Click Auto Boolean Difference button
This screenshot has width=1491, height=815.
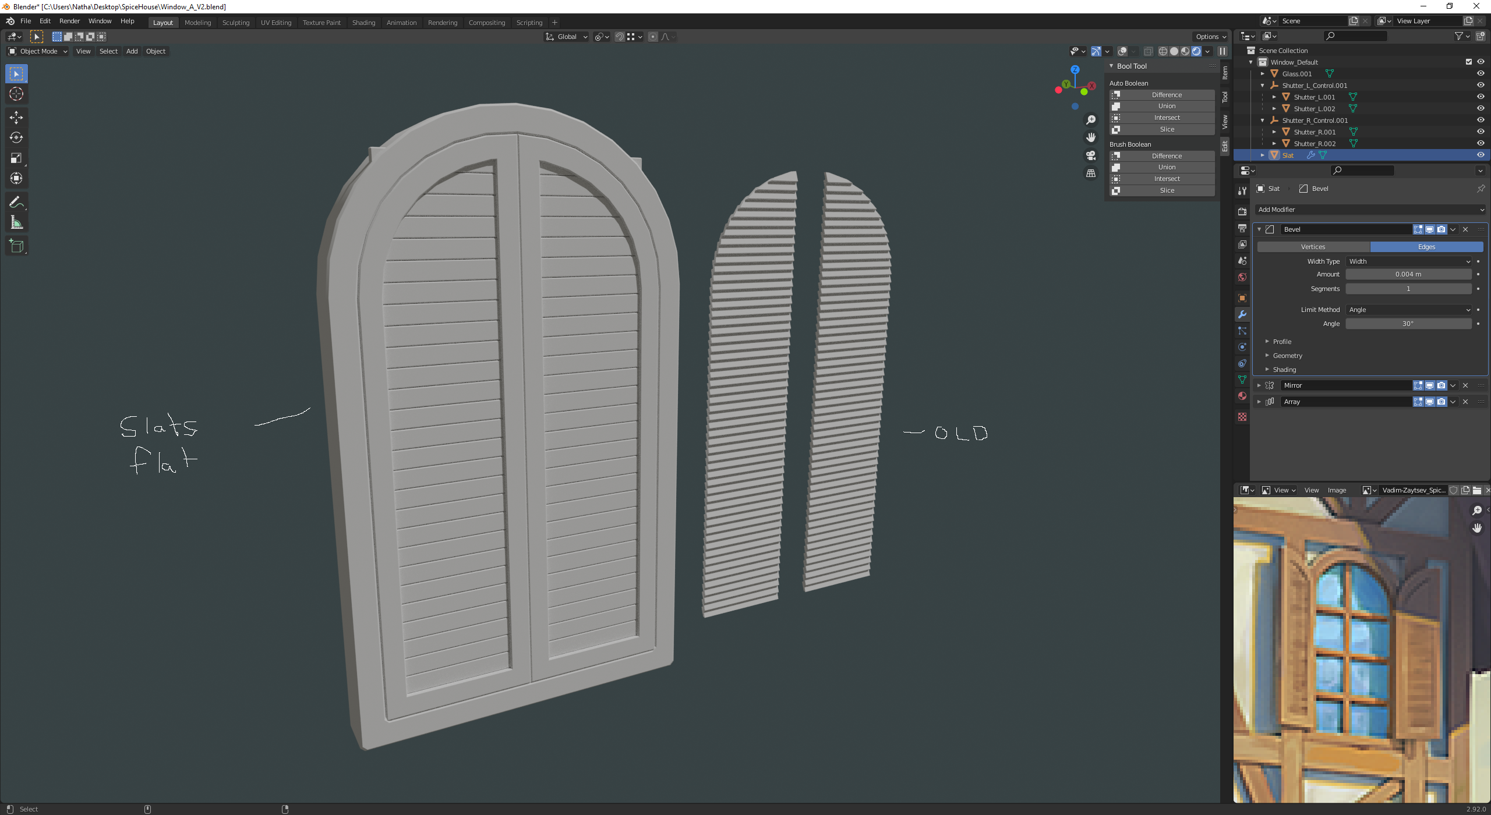(x=1167, y=95)
